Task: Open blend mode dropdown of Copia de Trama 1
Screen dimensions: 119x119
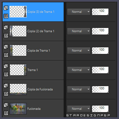Action: [x=79, y=51]
